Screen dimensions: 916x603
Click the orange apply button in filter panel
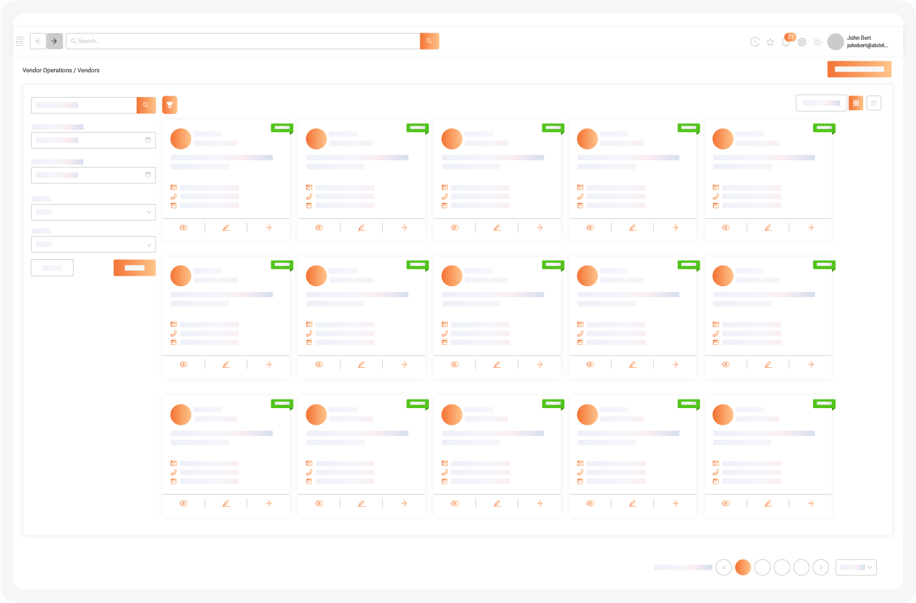(134, 268)
